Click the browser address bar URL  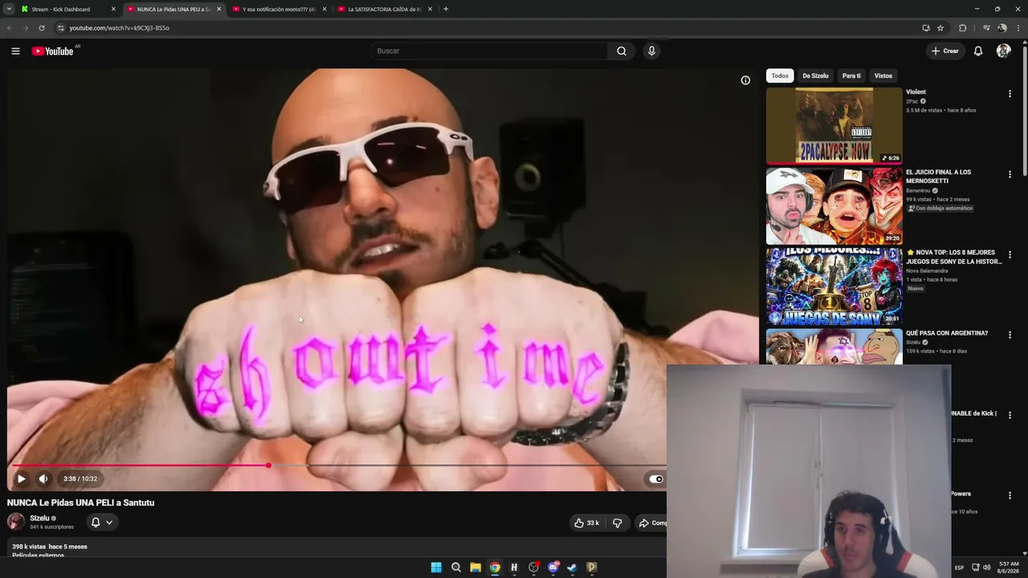[119, 27]
